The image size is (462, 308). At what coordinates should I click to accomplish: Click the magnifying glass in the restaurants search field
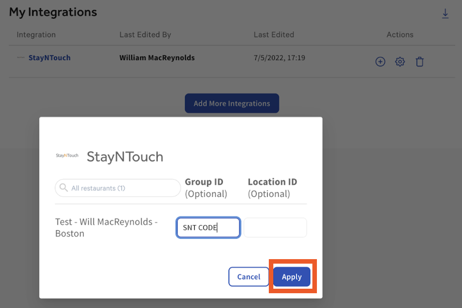click(64, 188)
